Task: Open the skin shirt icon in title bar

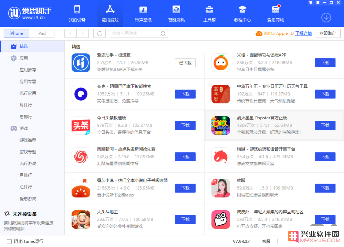Action: point(311,2)
